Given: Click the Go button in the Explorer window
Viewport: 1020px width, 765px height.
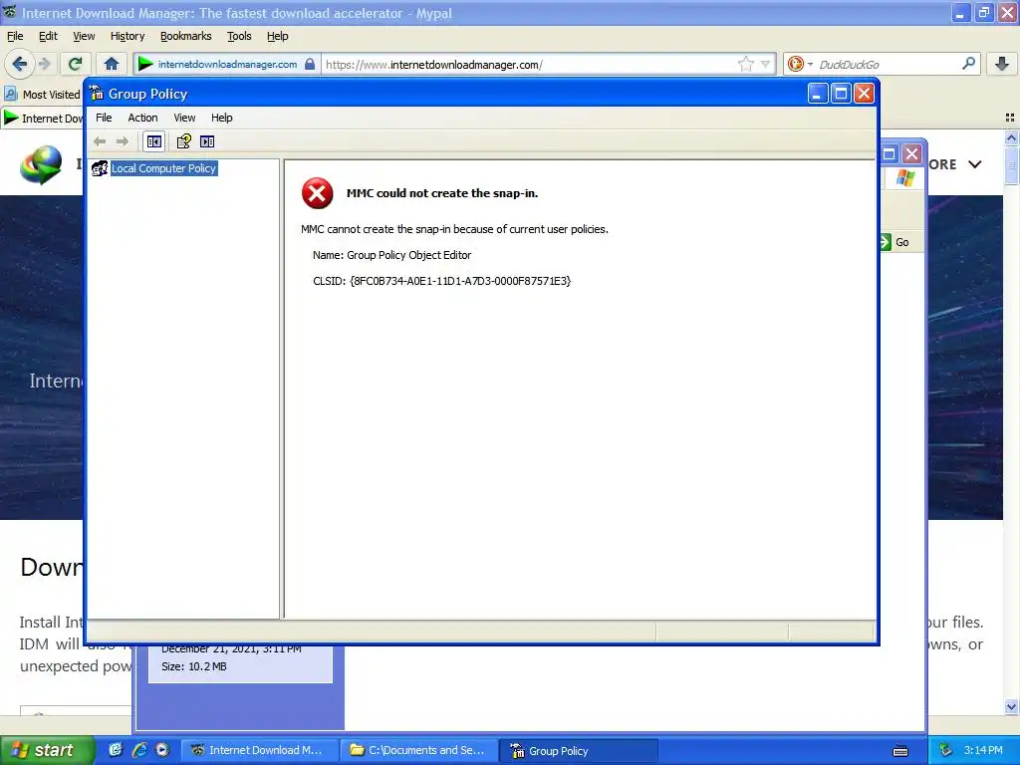Looking at the screenshot, I should pyautogui.click(x=896, y=242).
